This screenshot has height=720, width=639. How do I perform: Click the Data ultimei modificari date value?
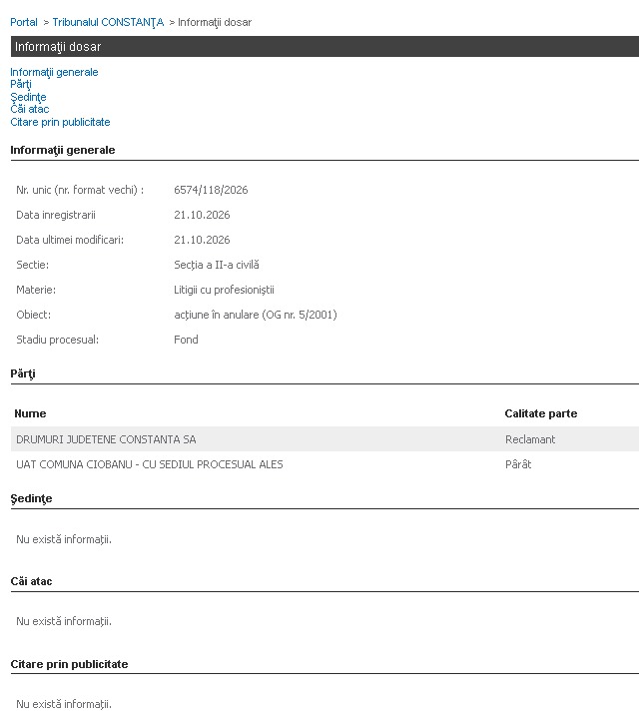tap(202, 240)
